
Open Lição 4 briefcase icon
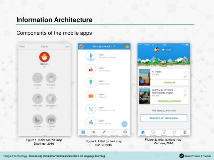[91, 96]
